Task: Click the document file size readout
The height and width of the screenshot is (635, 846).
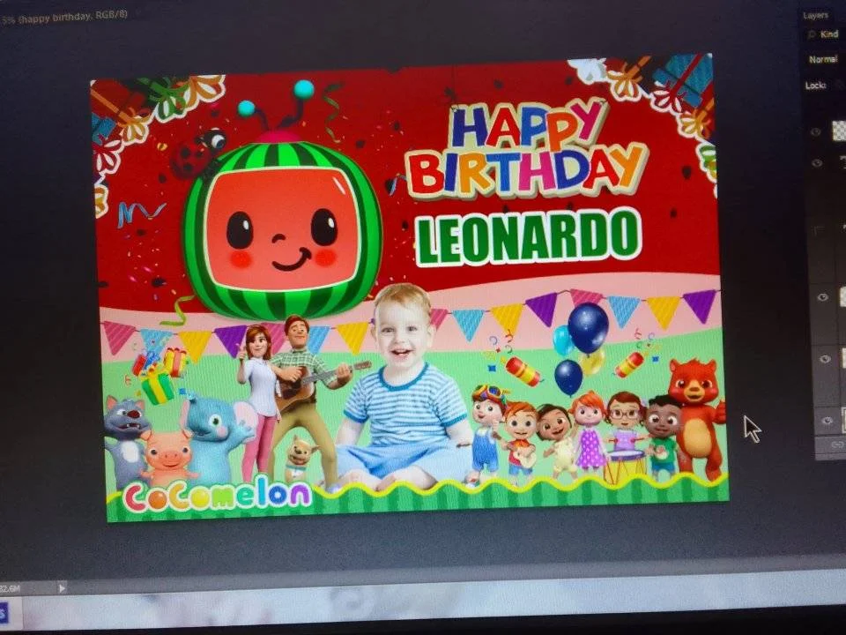Action: pyautogui.click(x=11, y=588)
